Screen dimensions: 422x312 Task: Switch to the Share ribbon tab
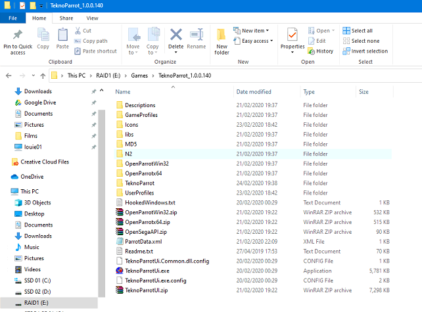point(66,18)
